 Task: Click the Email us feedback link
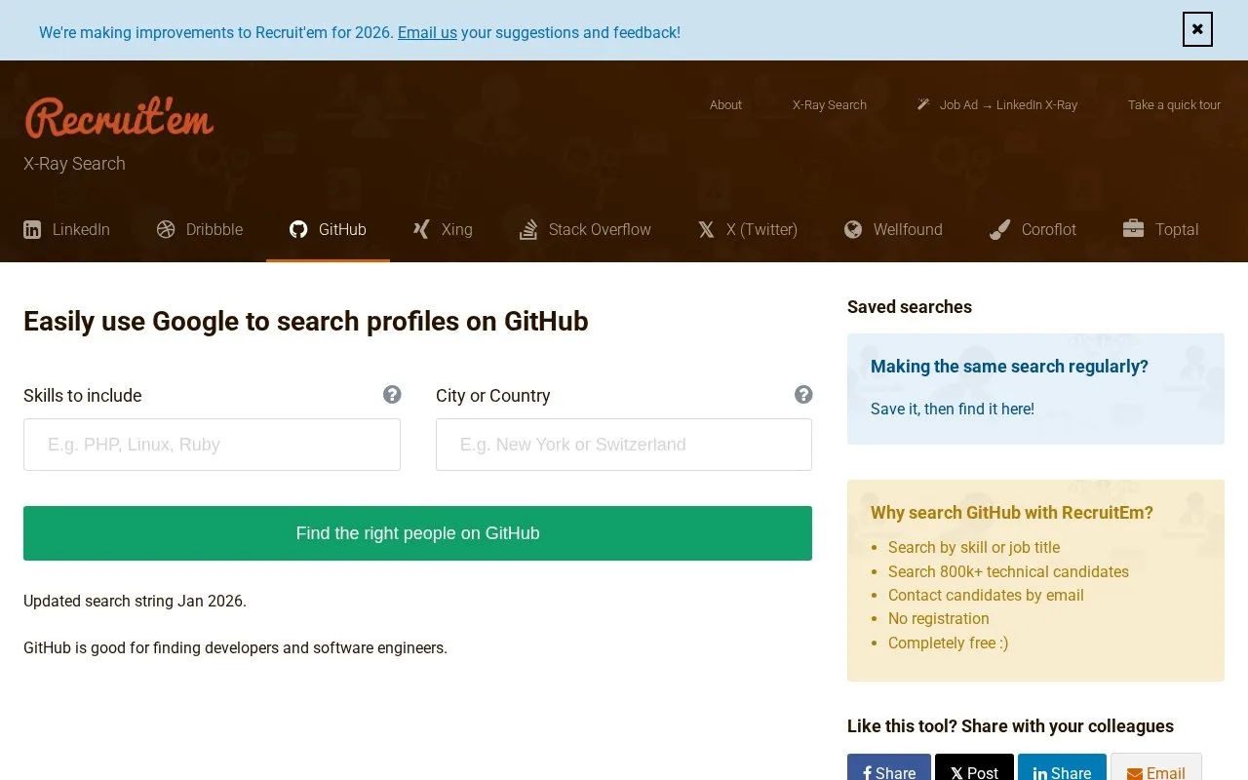coord(427,32)
